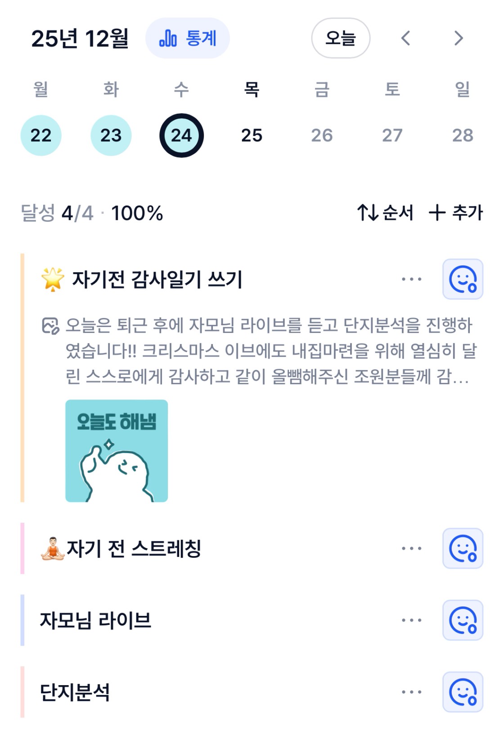The image size is (504, 736).
Task: Open more options for 자기전 감사일기 쓰기
Action: [411, 279]
